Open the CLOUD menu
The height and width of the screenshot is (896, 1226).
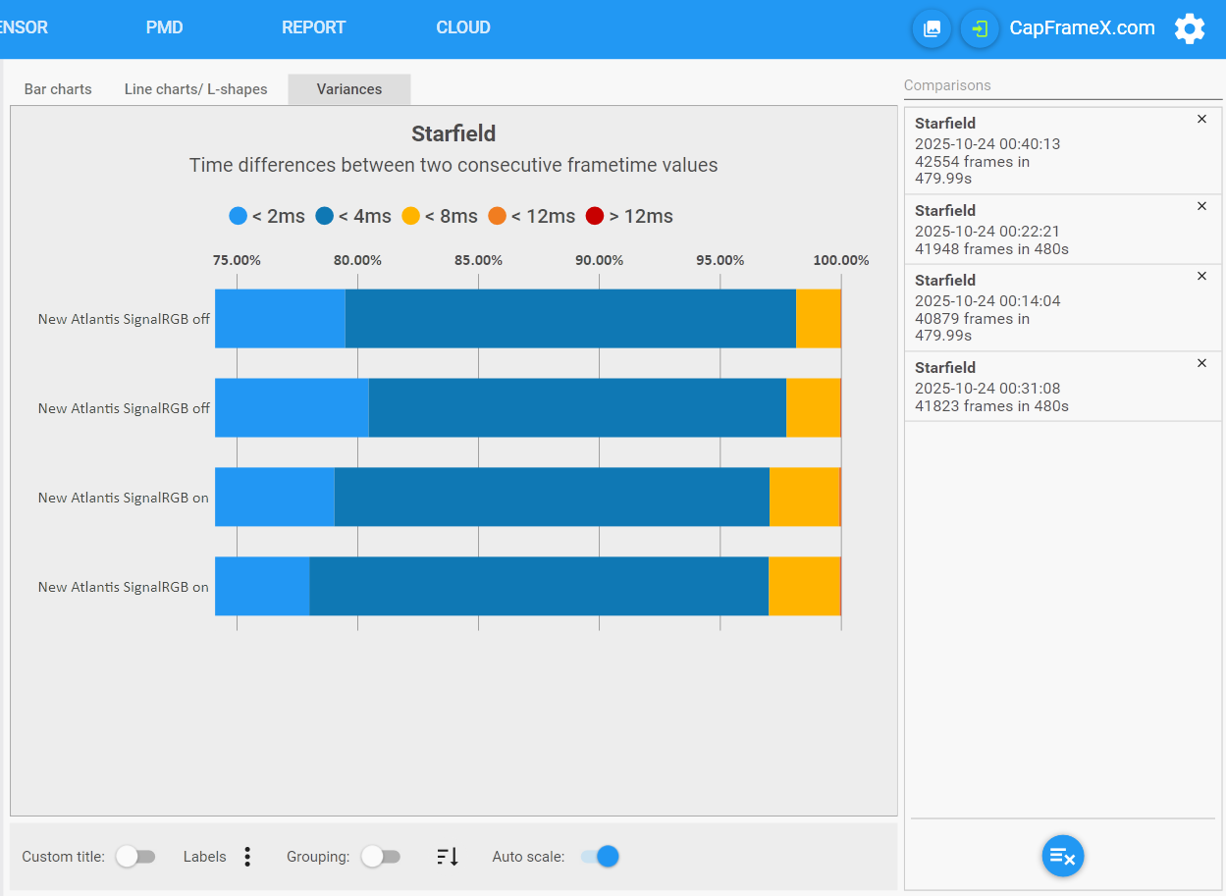(463, 27)
